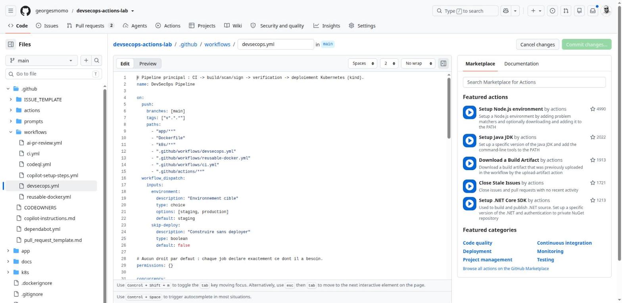Expand the k8s folder
The image size is (622, 303).
click(8, 272)
